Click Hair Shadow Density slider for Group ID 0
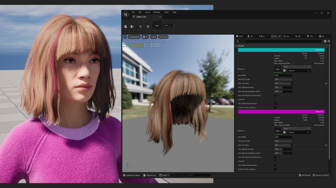This screenshot has height=188, width=336. pyautogui.click(x=283, y=88)
